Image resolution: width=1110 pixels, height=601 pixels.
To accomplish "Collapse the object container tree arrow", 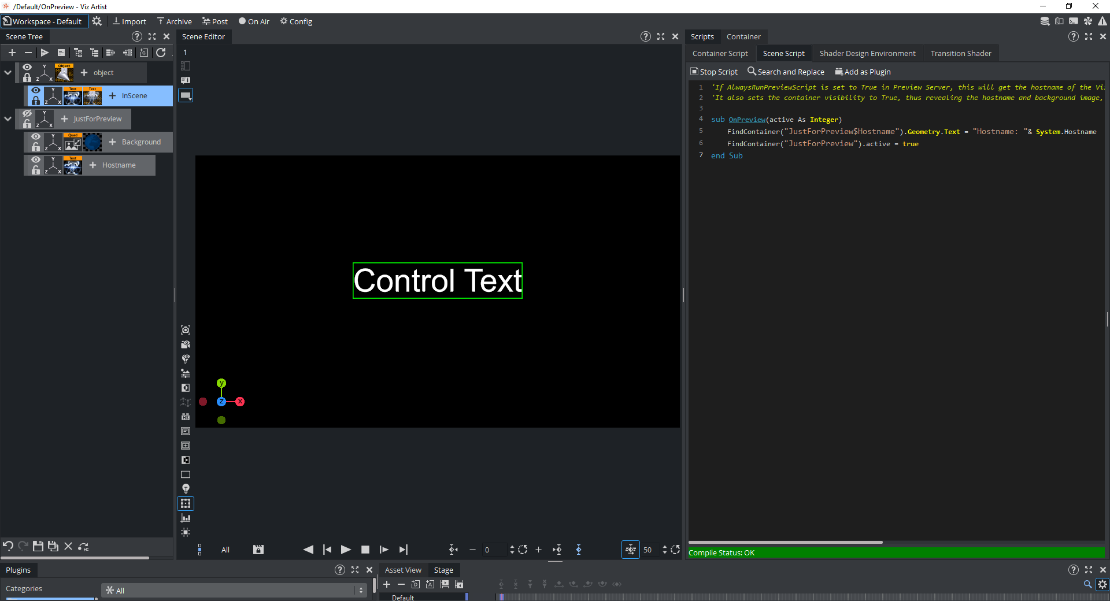I will tap(8, 73).
